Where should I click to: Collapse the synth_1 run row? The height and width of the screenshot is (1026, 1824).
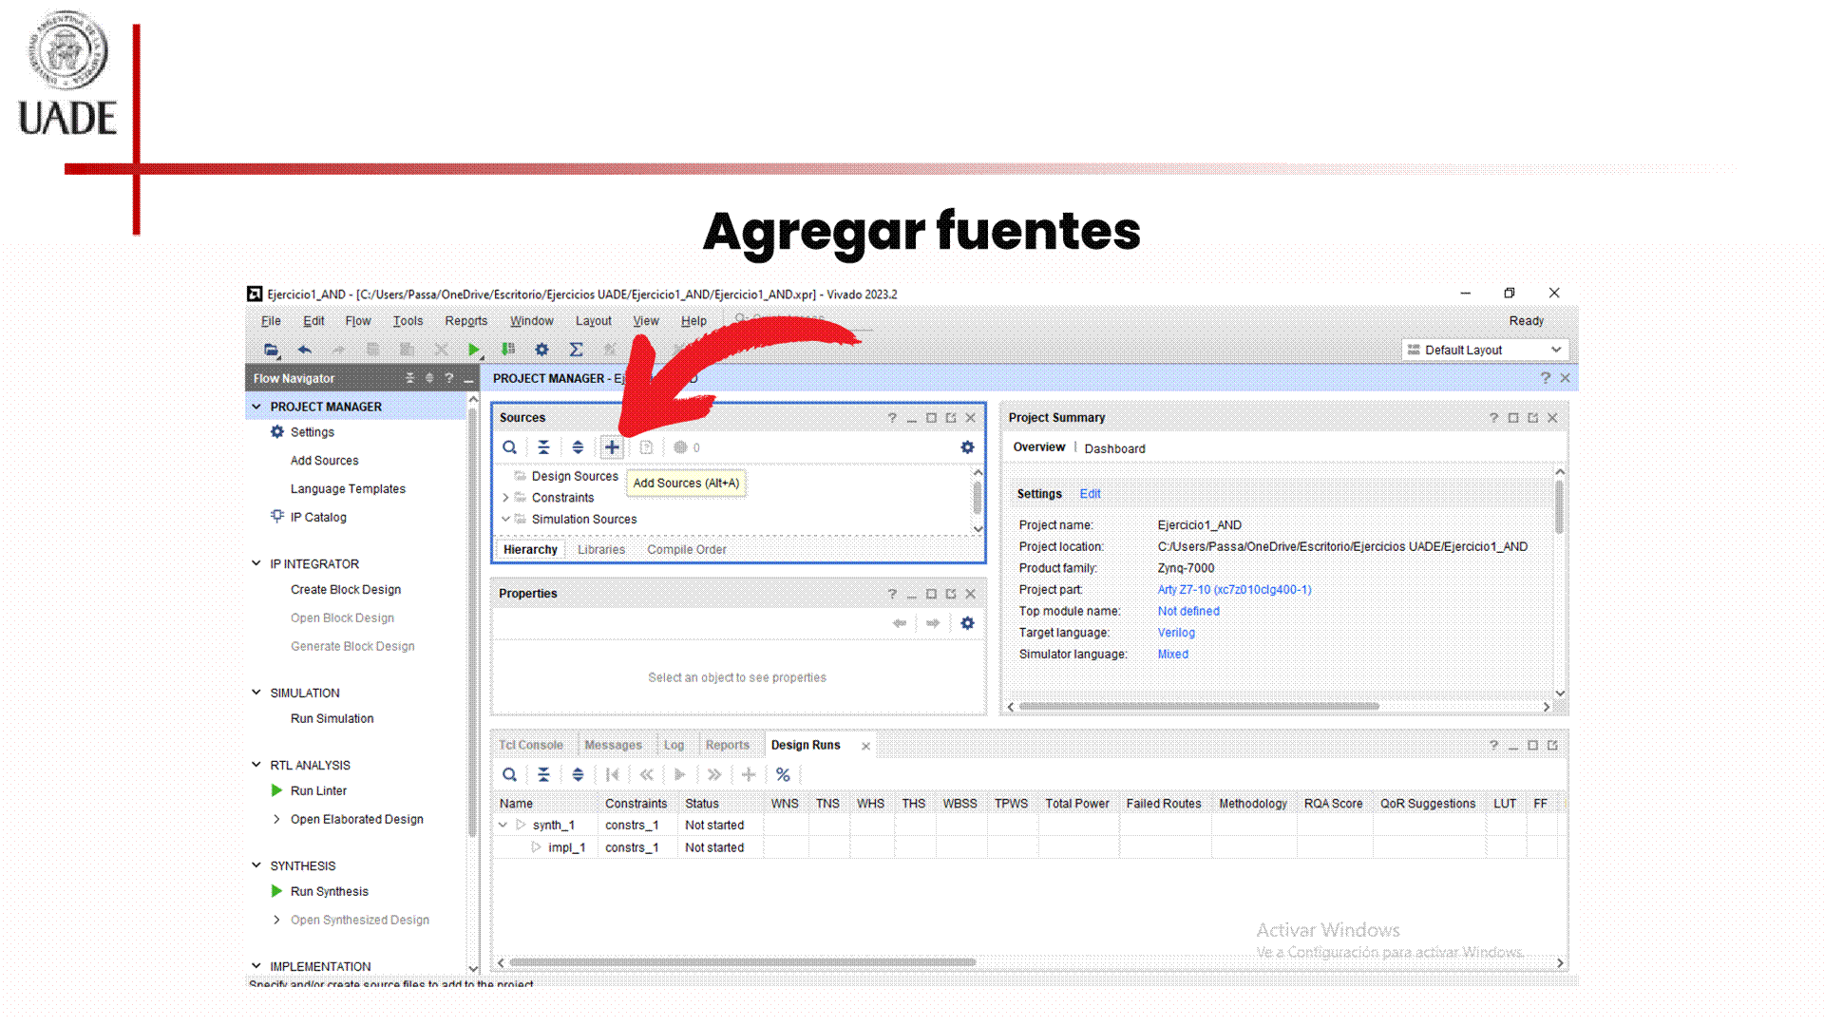tap(503, 826)
